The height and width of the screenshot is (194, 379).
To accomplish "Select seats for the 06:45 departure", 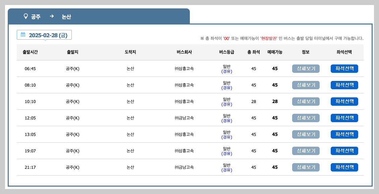I will [344, 68].
